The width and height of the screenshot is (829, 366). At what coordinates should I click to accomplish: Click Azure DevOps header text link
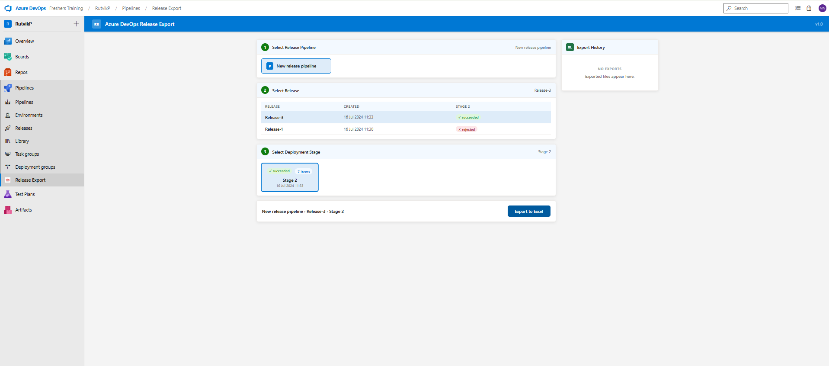pos(31,8)
